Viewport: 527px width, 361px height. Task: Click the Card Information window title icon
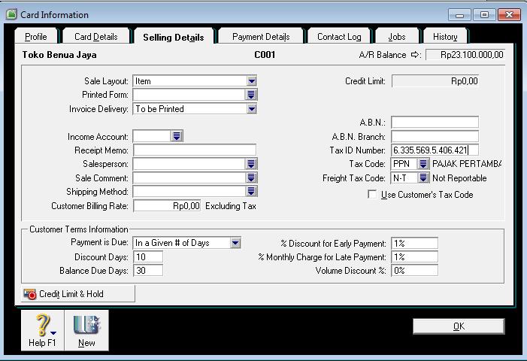(x=11, y=14)
